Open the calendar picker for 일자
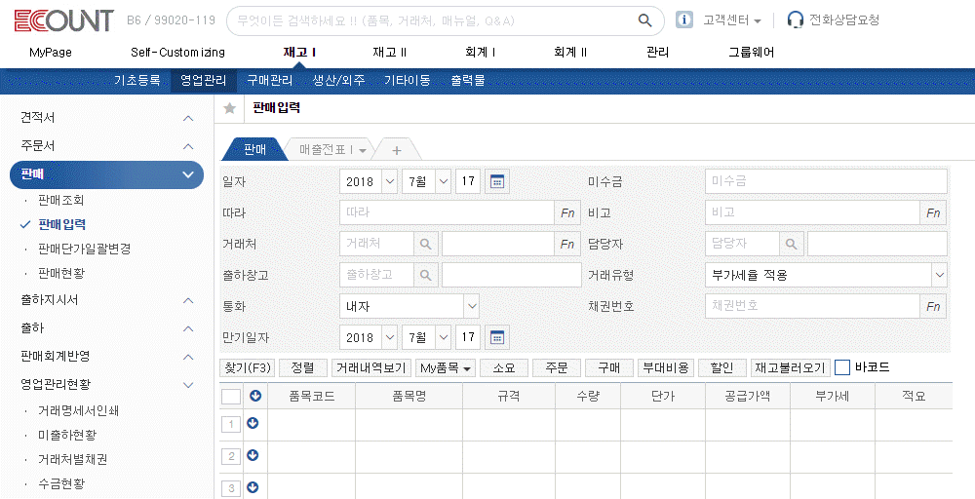Viewport: 975px width, 499px height. (x=497, y=181)
